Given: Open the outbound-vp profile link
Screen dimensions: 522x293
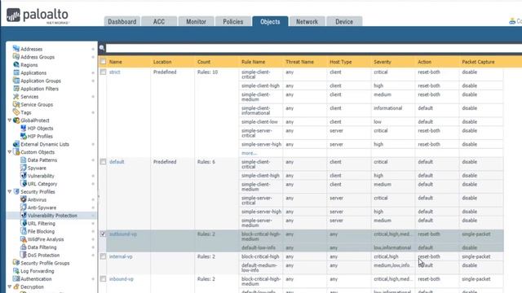Looking at the screenshot, I should tap(123, 234).
